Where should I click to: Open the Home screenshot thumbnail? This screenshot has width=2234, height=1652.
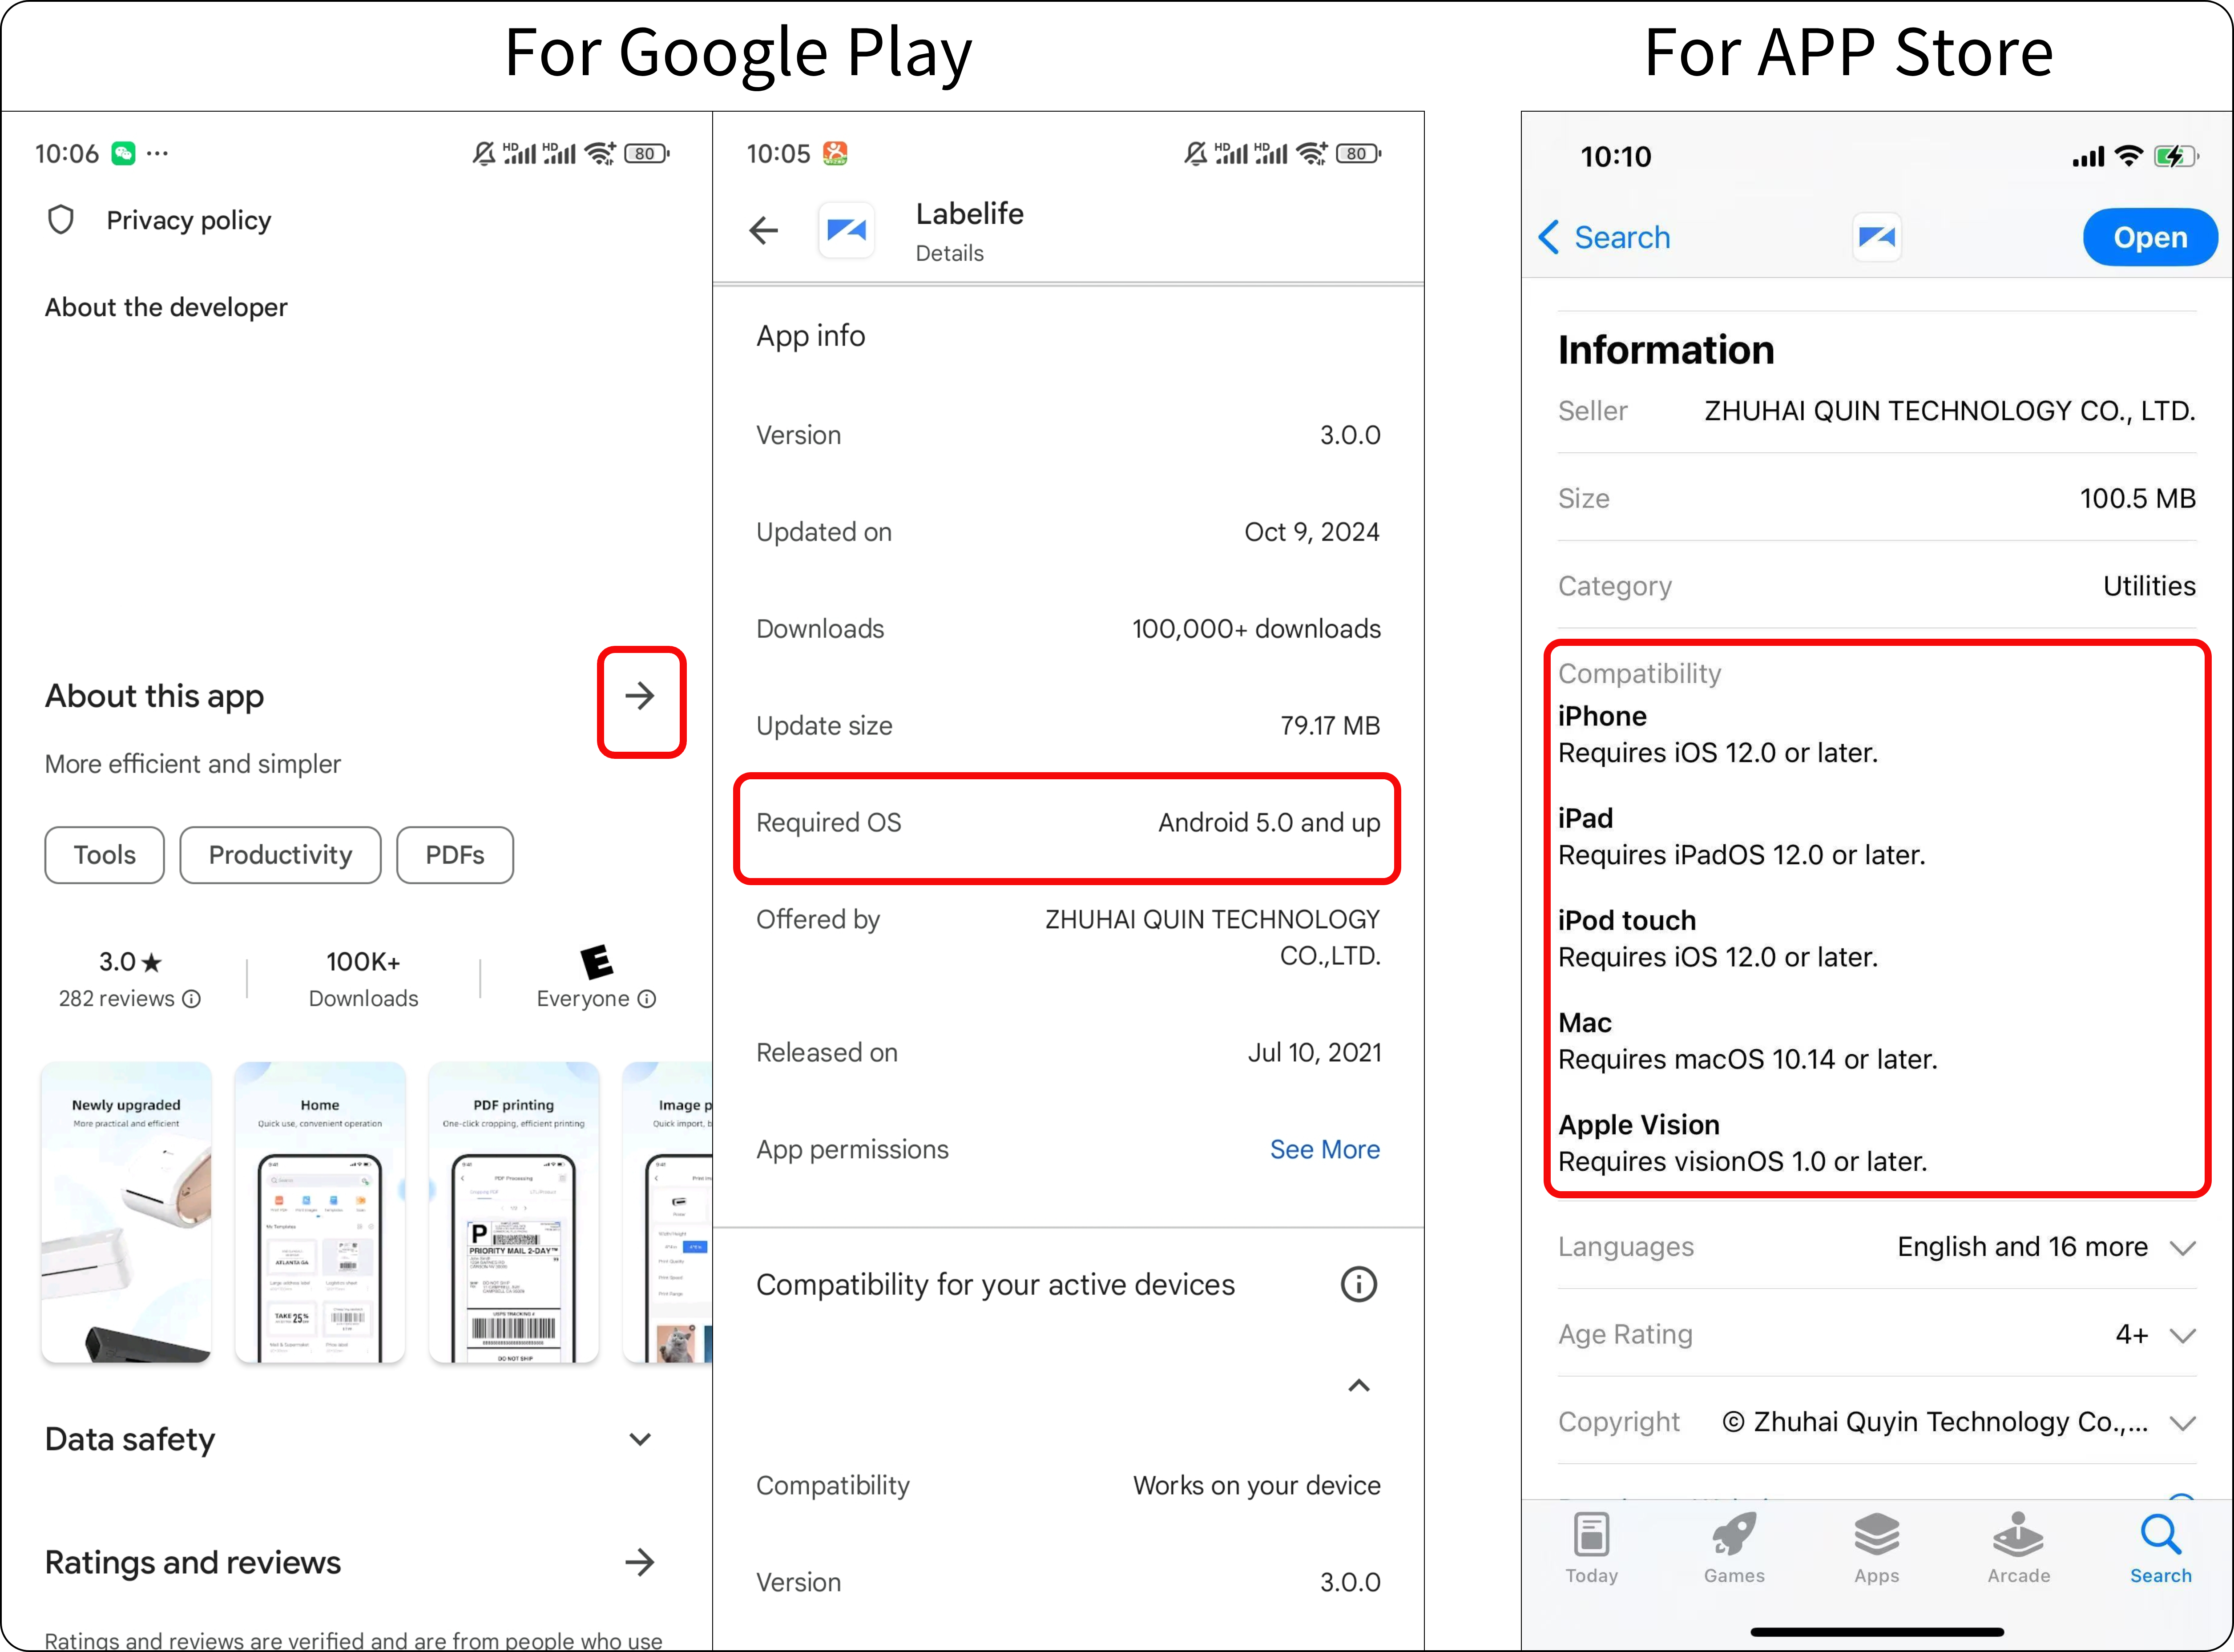pyautogui.click(x=320, y=1212)
